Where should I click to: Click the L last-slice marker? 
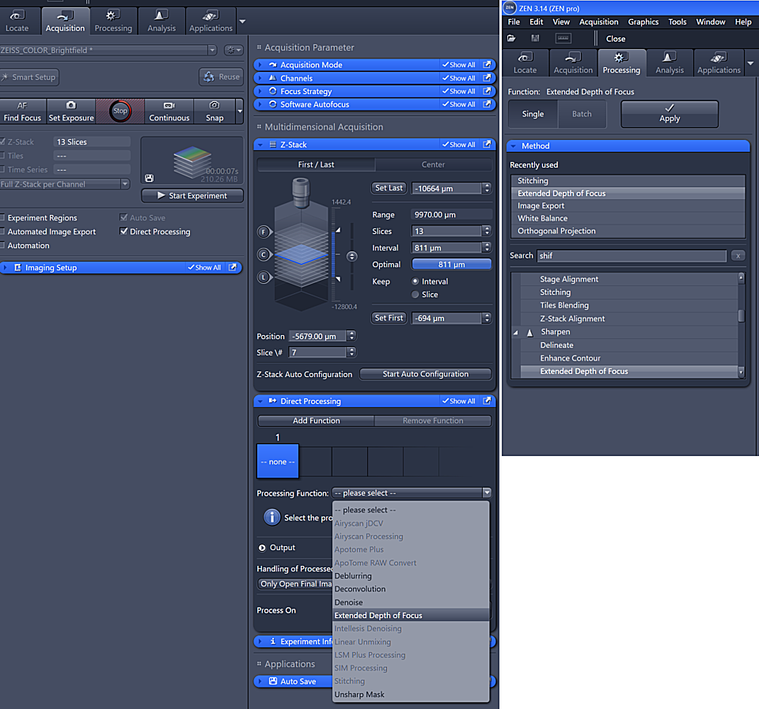(x=264, y=277)
